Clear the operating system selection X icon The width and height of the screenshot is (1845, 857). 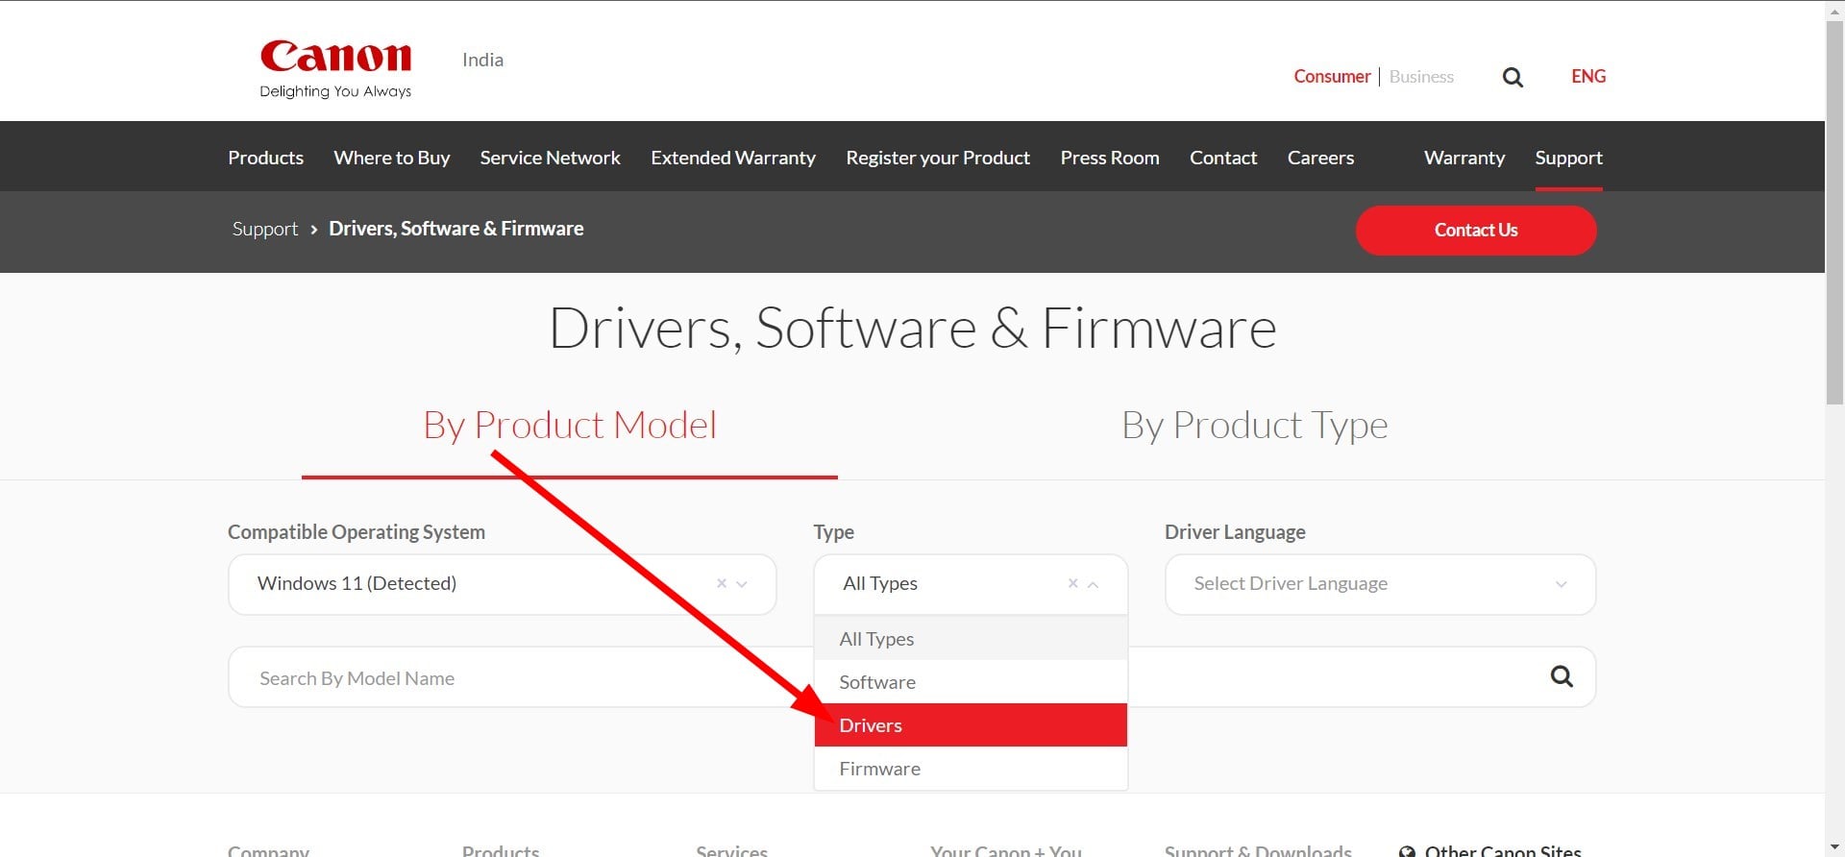[721, 583]
